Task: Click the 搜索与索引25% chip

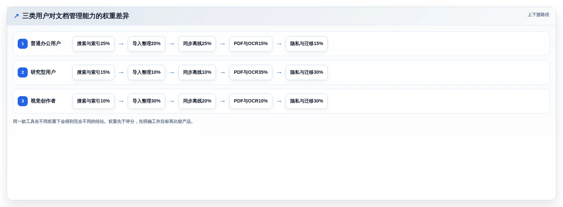Action: coord(93,44)
